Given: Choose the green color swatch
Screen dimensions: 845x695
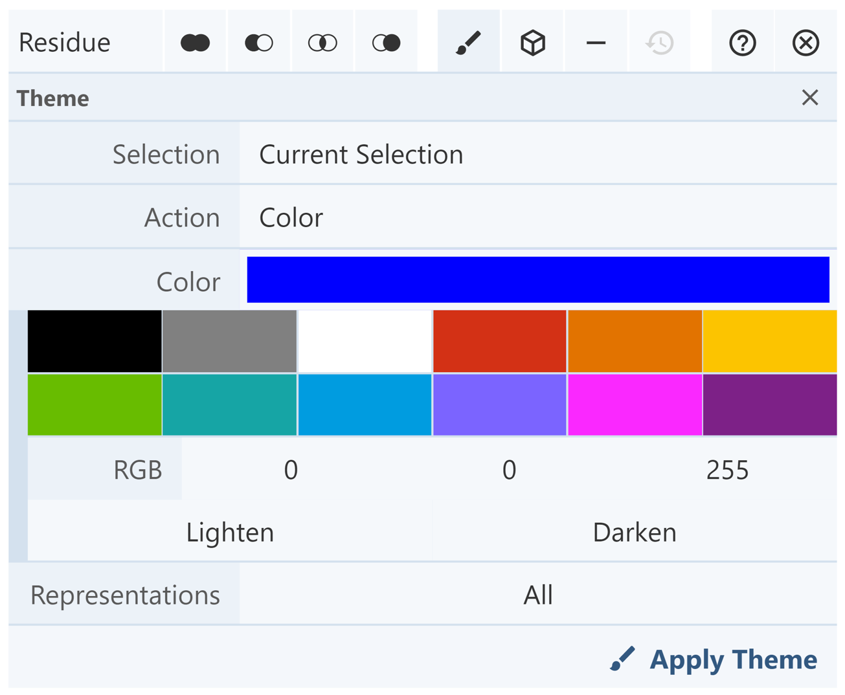Looking at the screenshot, I should click(x=95, y=405).
